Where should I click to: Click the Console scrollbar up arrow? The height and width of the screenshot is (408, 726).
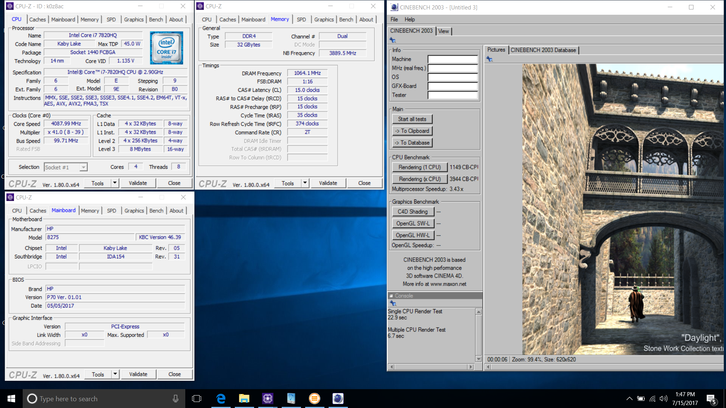[479, 312]
